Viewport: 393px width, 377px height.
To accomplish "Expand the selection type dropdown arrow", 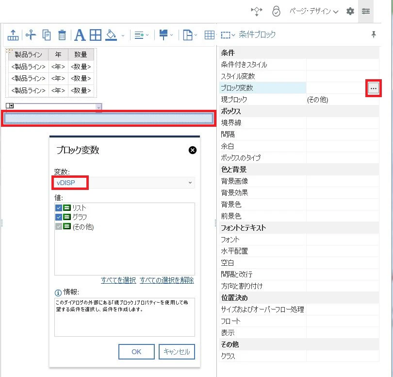I will click(233, 35).
